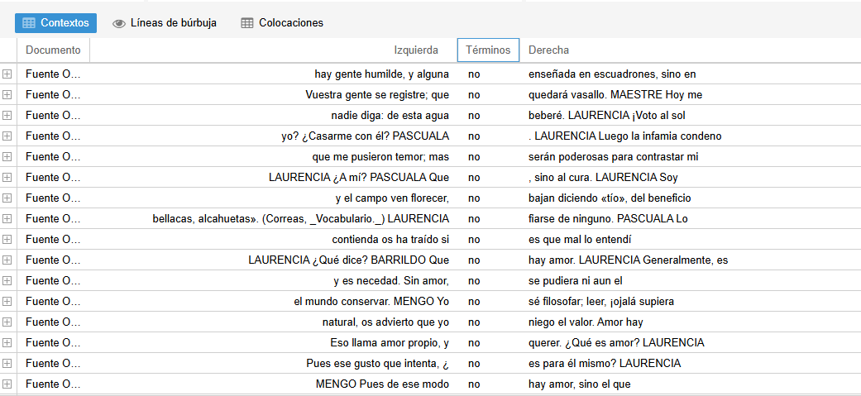
Task: Expand row 'y el campo ven florecer,'
Action: pyautogui.click(x=7, y=198)
